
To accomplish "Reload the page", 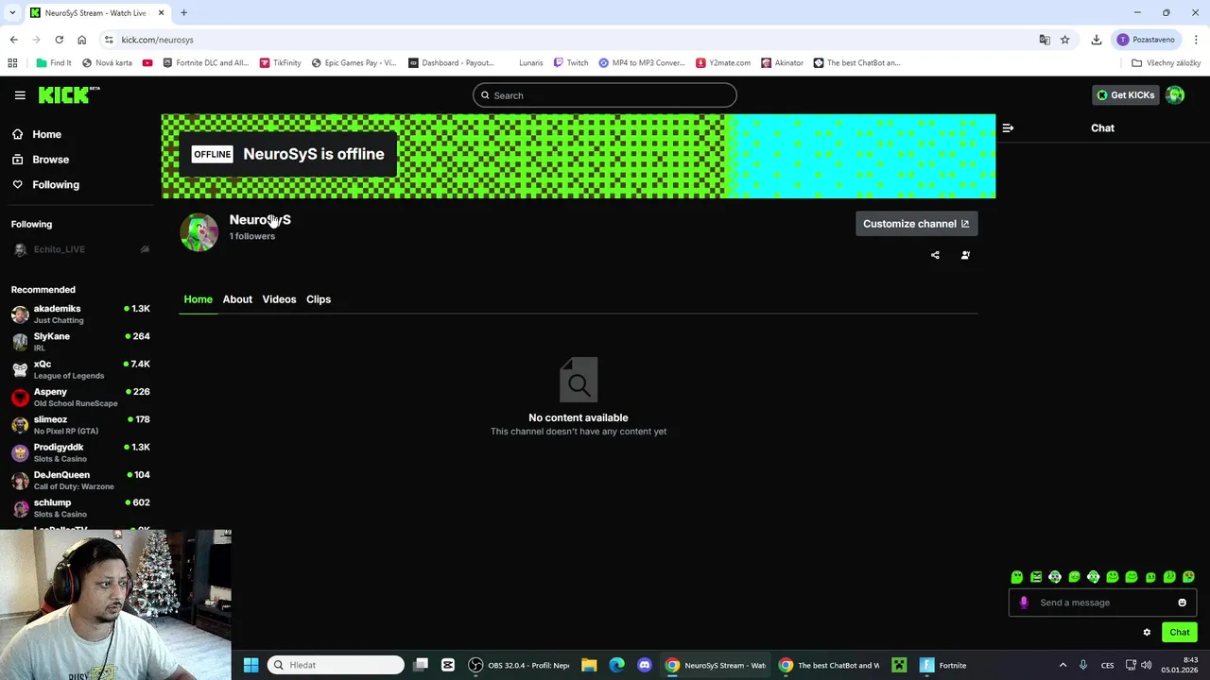I will tap(59, 40).
